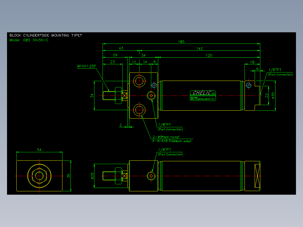The width and height of the screenshot is (303, 227).
Task: Click the "2-ø9 Spot facing?" note
Action: [x=166, y=137]
